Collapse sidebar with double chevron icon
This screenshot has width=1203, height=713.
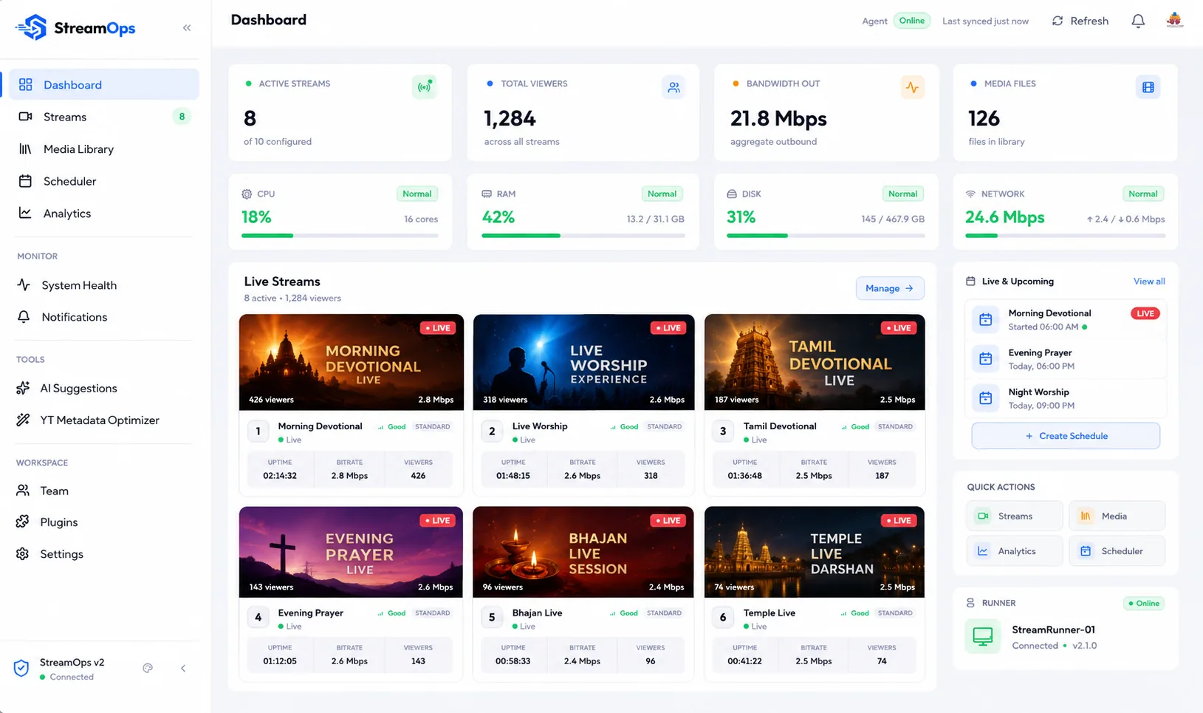(x=187, y=28)
